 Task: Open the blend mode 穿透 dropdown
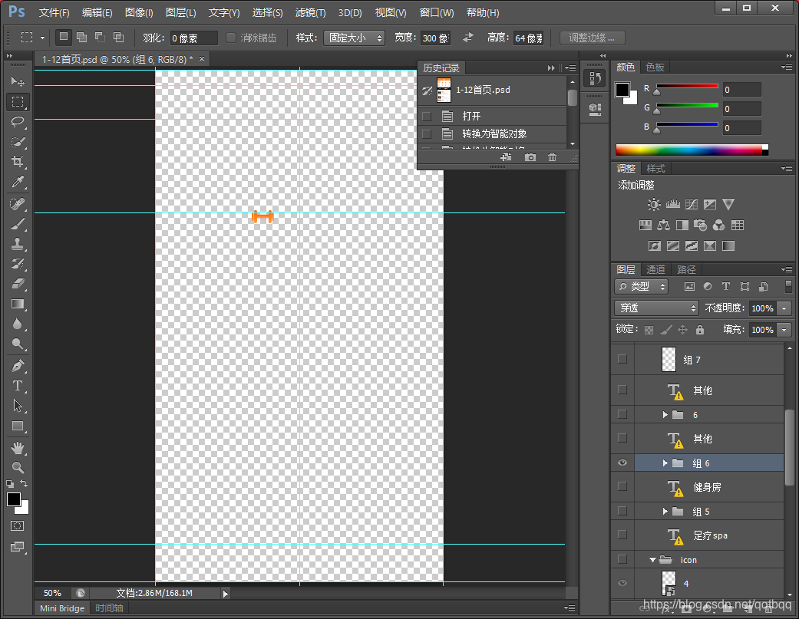pos(656,308)
